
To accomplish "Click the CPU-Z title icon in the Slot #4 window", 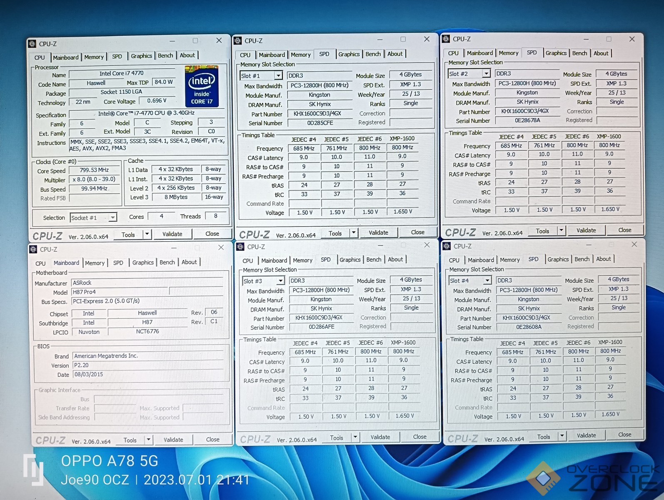I will (447, 246).
